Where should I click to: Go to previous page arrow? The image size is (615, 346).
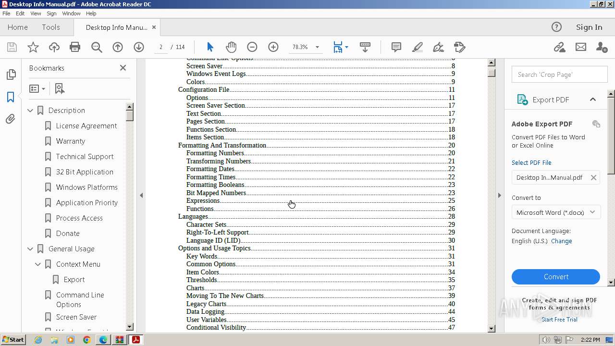tap(118, 47)
